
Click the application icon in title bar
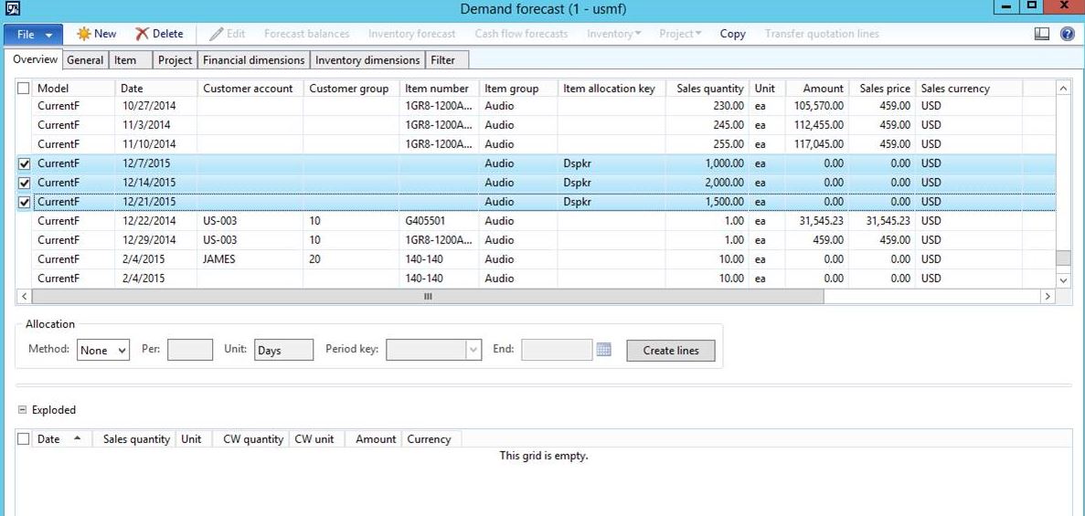point(12,9)
